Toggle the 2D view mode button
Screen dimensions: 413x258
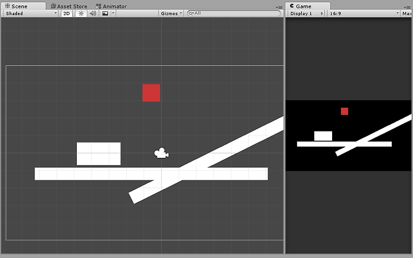(67, 13)
